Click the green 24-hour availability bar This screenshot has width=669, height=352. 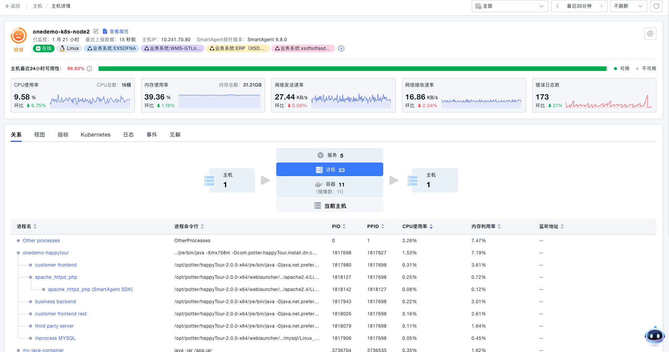click(352, 69)
